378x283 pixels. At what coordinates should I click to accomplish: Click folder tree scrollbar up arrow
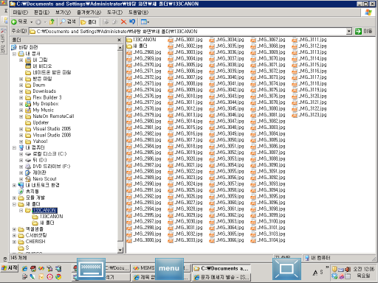click(x=120, y=48)
